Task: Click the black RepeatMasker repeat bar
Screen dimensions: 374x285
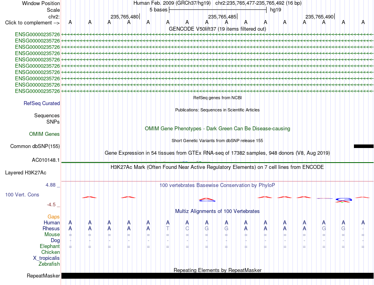Action: [x=217, y=276]
